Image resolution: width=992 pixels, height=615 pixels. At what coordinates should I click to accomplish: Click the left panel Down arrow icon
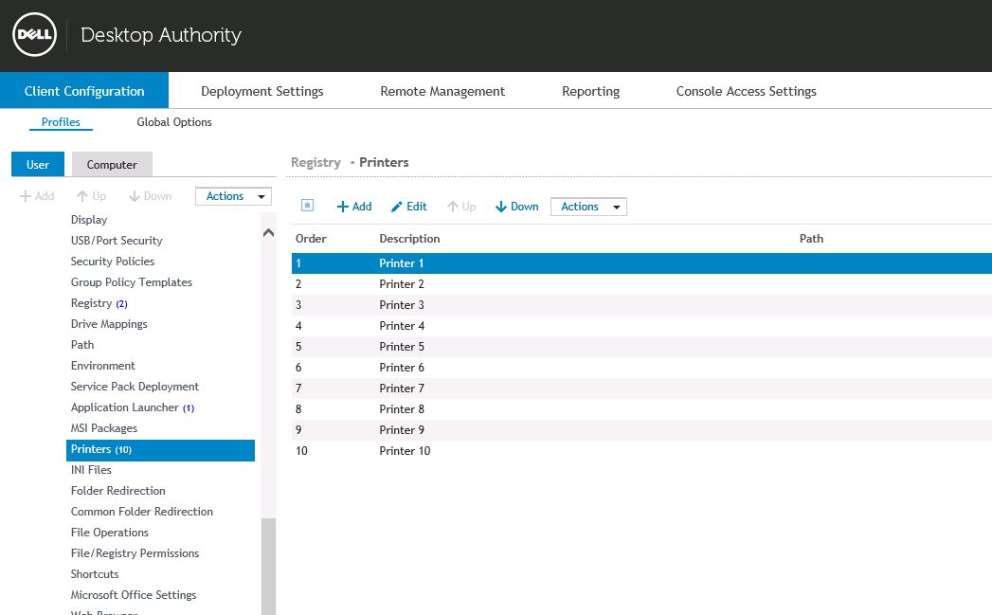[135, 196]
